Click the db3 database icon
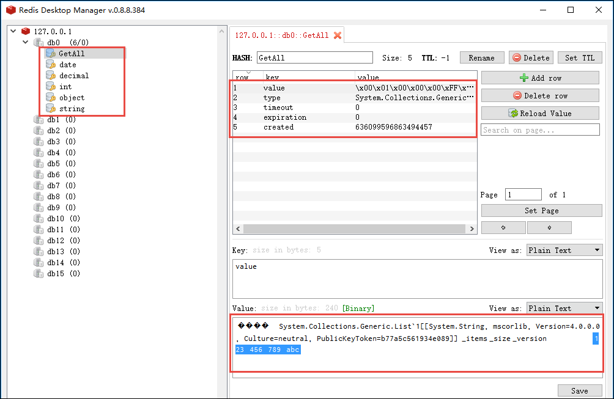 (39, 141)
